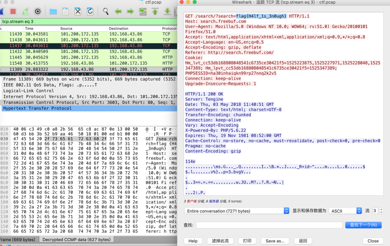The height and width of the screenshot is (246, 390).
Task: Click the 返回 back button
Action: point(303,241)
